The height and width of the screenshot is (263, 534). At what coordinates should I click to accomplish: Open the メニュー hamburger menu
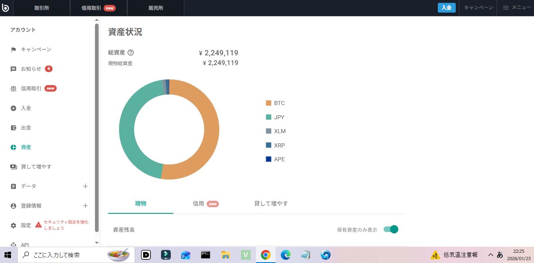(x=516, y=8)
